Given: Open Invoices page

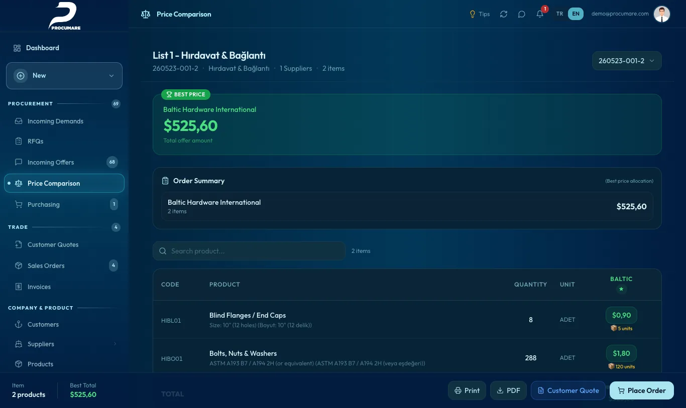Looking at the screenshot, I should pos(64,287).
